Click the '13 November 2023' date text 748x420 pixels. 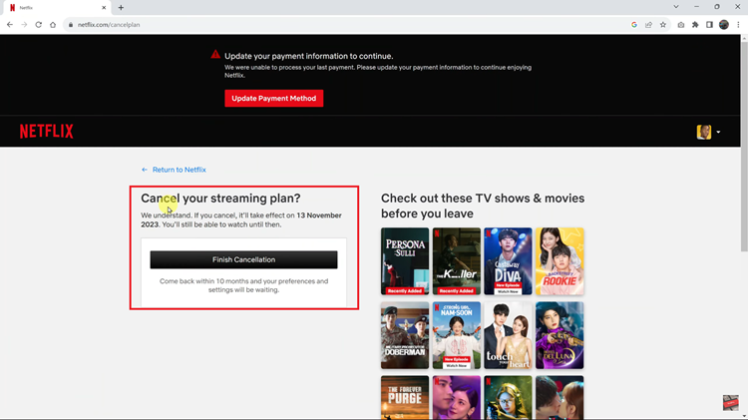241,220
